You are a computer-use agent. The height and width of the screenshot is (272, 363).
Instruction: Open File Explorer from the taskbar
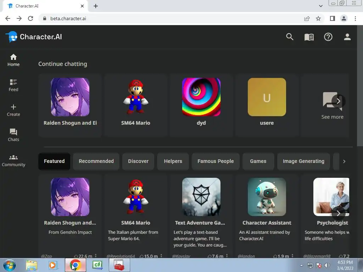32,265
